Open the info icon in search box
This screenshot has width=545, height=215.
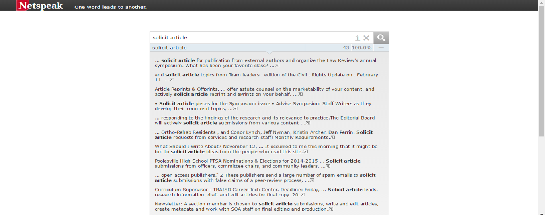(357, 38)
